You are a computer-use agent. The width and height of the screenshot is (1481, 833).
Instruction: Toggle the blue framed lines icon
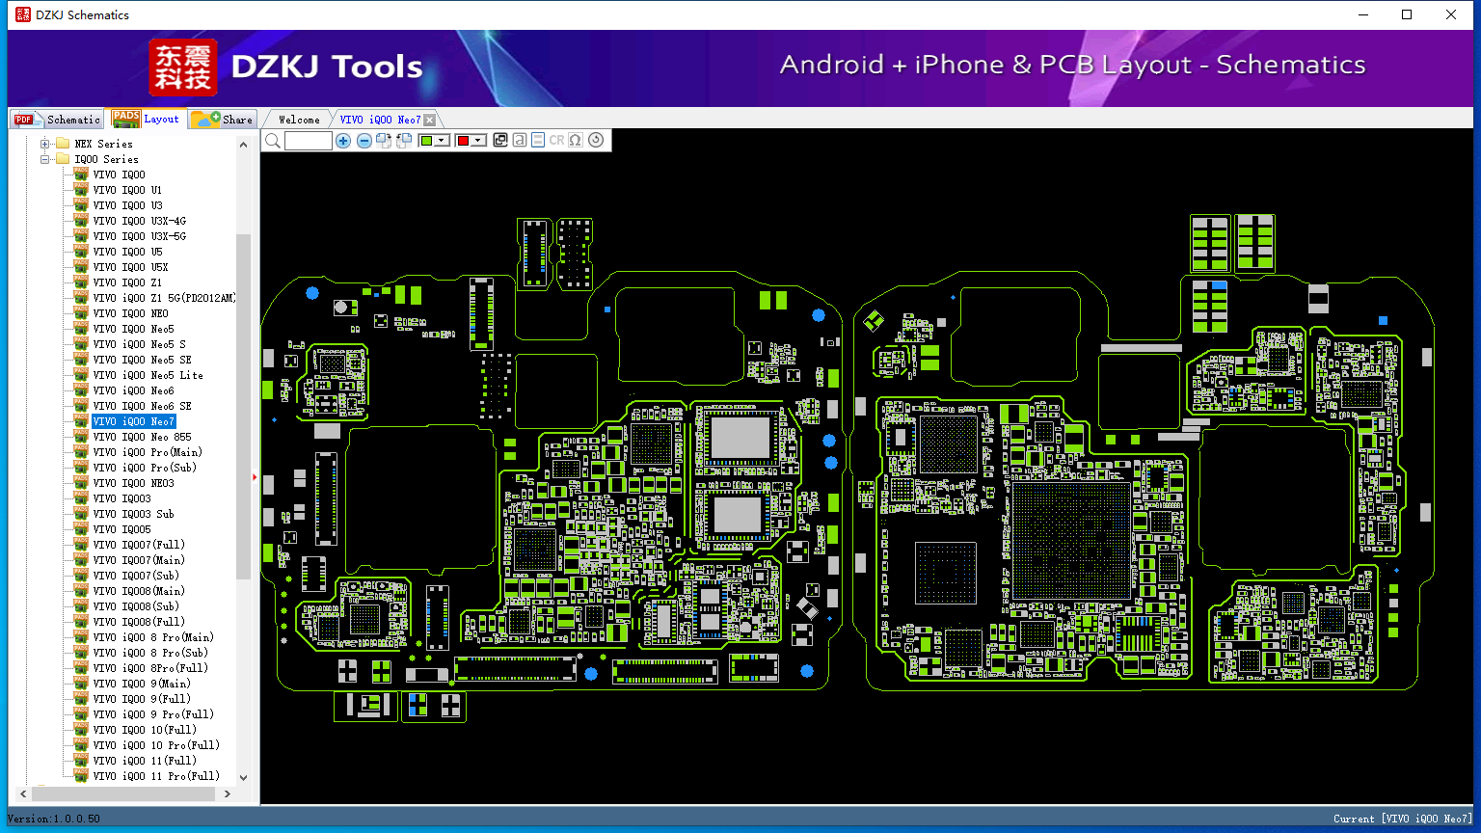(538, 141)
